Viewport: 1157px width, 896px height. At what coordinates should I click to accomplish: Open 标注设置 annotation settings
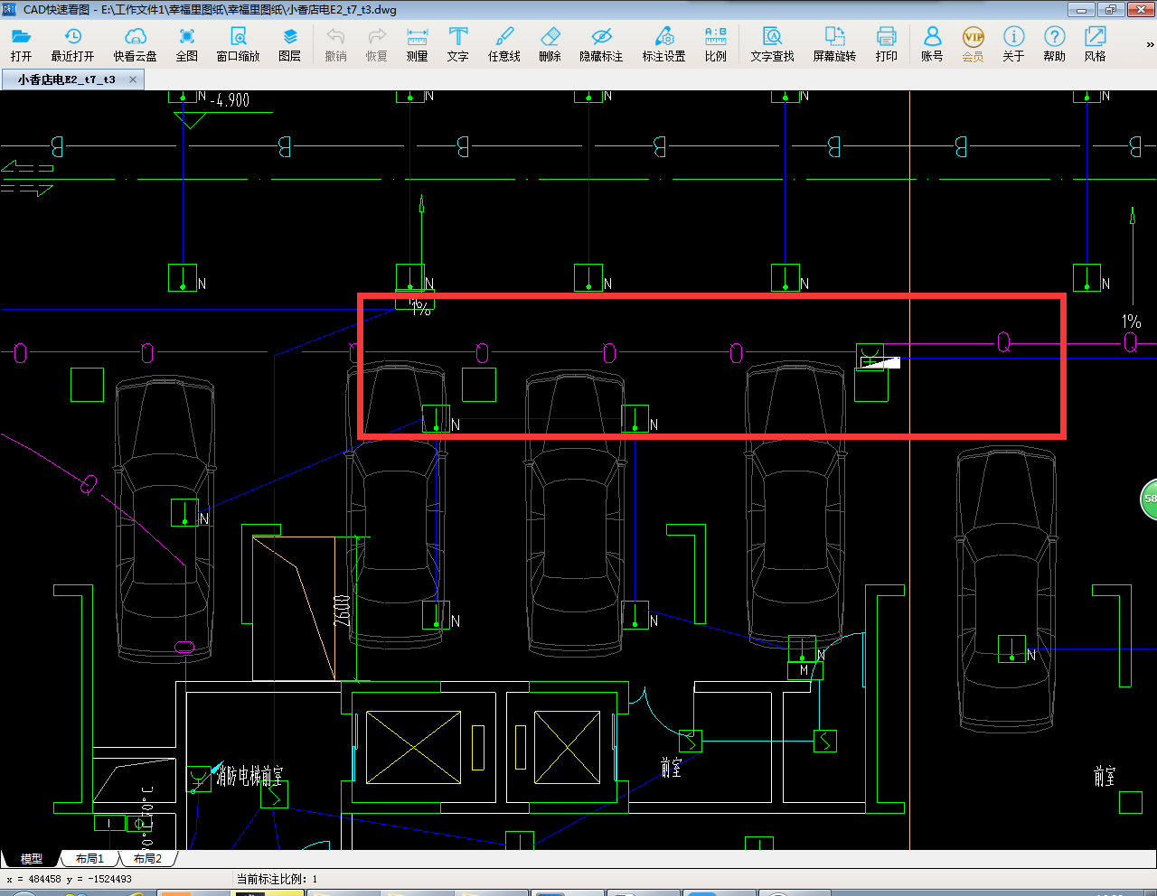point(664,44)
